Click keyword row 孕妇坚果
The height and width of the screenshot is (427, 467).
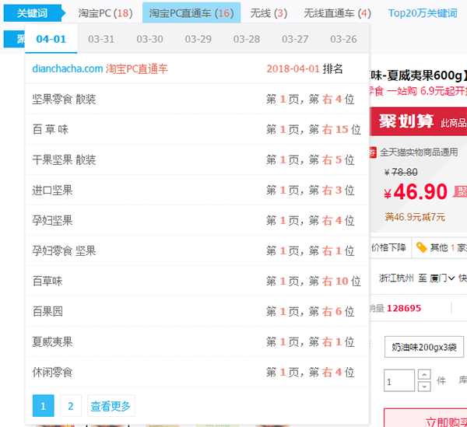tap(197, 220)
